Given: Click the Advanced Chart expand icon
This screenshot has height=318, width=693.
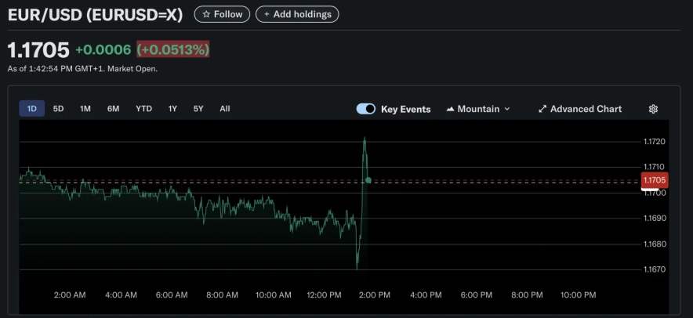Looking at the screenshot, I should pyautogui.click(x=542, y=109).
